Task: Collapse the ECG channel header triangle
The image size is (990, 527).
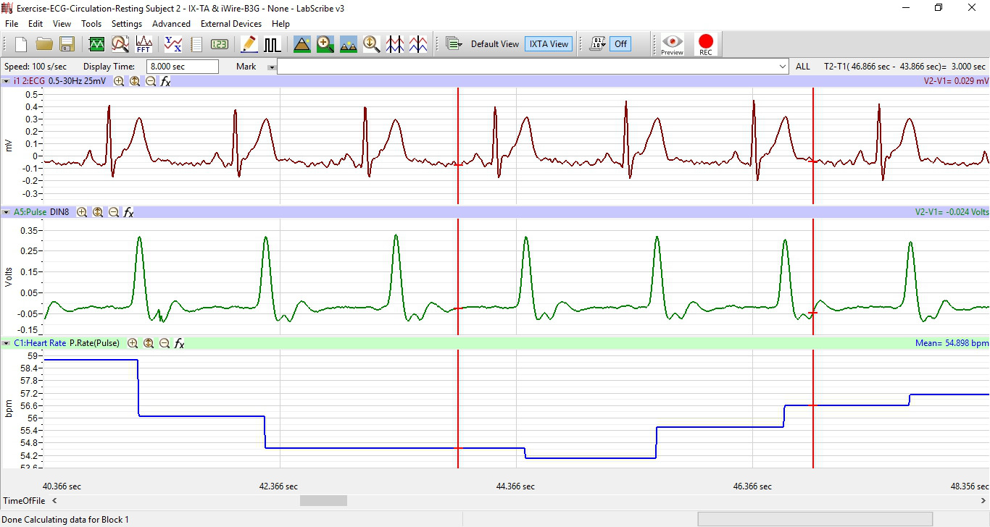Action: [7, 81]
